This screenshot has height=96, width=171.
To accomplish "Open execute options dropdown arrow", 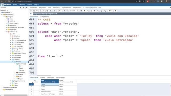I will tap(87, 11).
